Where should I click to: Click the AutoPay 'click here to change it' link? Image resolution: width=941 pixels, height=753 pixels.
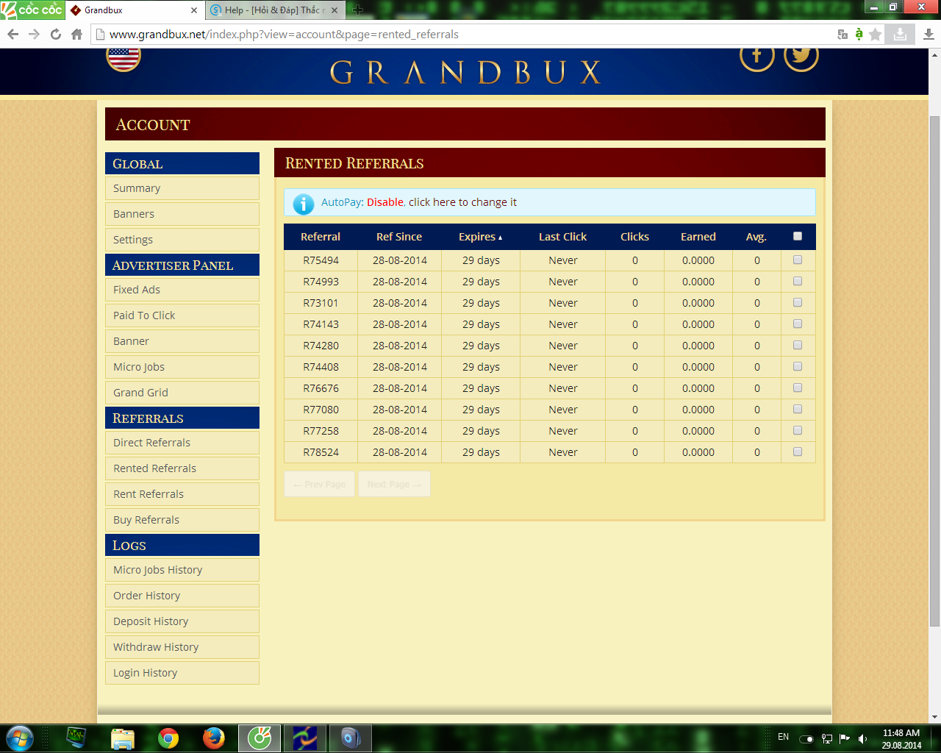click(x=462, y=202)
